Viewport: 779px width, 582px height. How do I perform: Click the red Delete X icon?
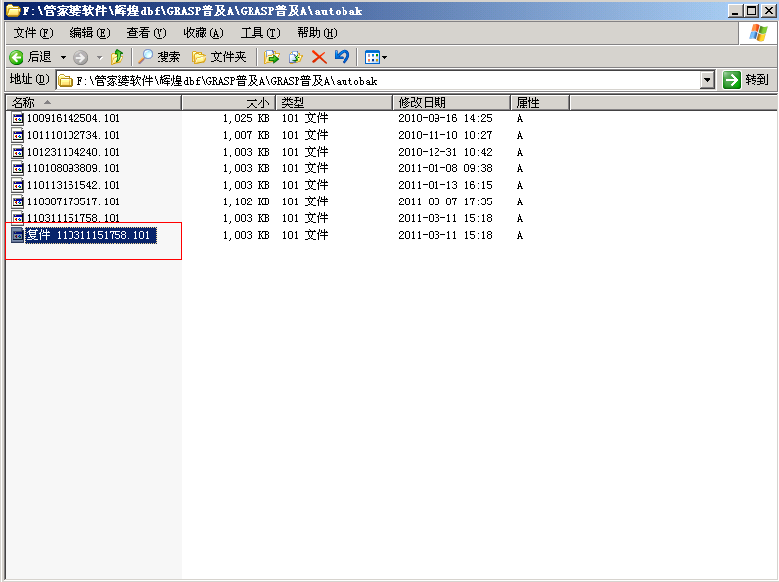pyautogui.click(x=319, y=57)
